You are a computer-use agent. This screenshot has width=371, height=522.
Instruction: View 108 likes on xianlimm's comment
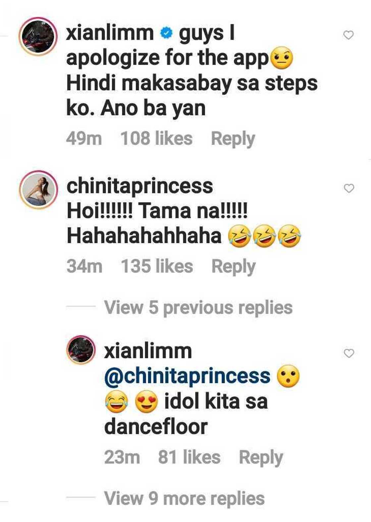(x=158, y=138)
